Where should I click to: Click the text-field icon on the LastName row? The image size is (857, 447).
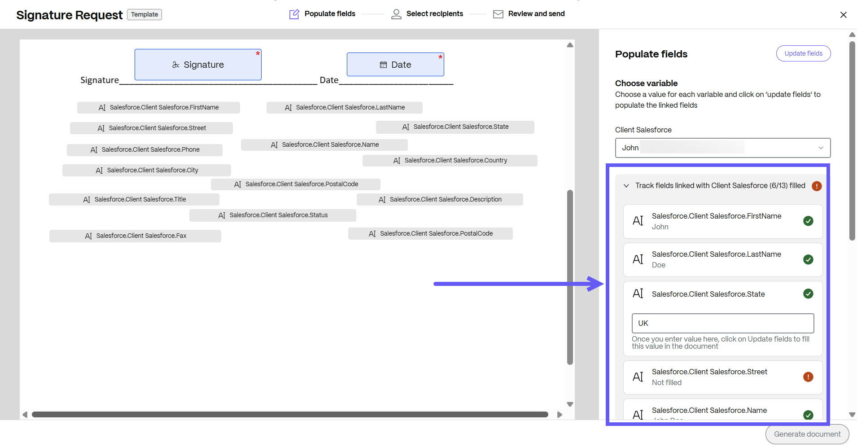[638, 259]
